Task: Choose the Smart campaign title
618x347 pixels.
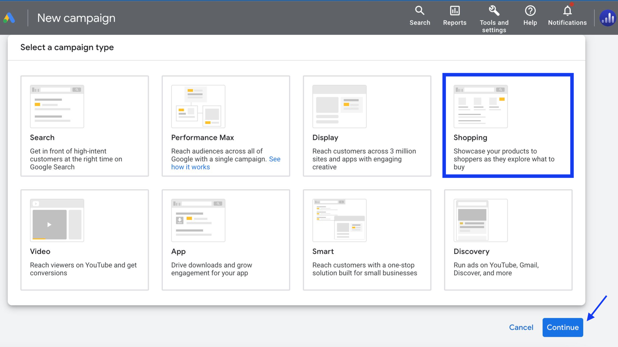Action: coord(323,251)
